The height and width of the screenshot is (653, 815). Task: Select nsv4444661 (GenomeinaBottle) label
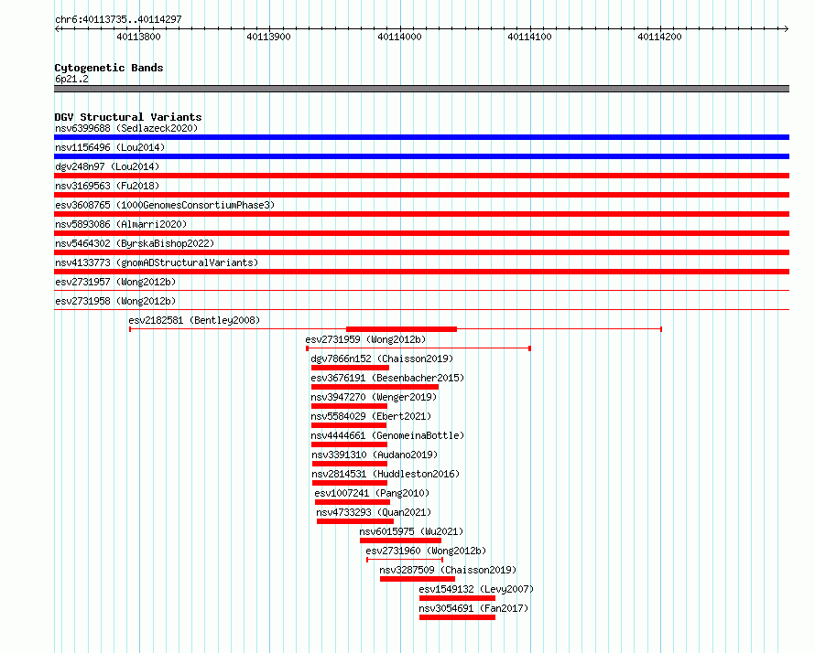click(x=387, y=435)
